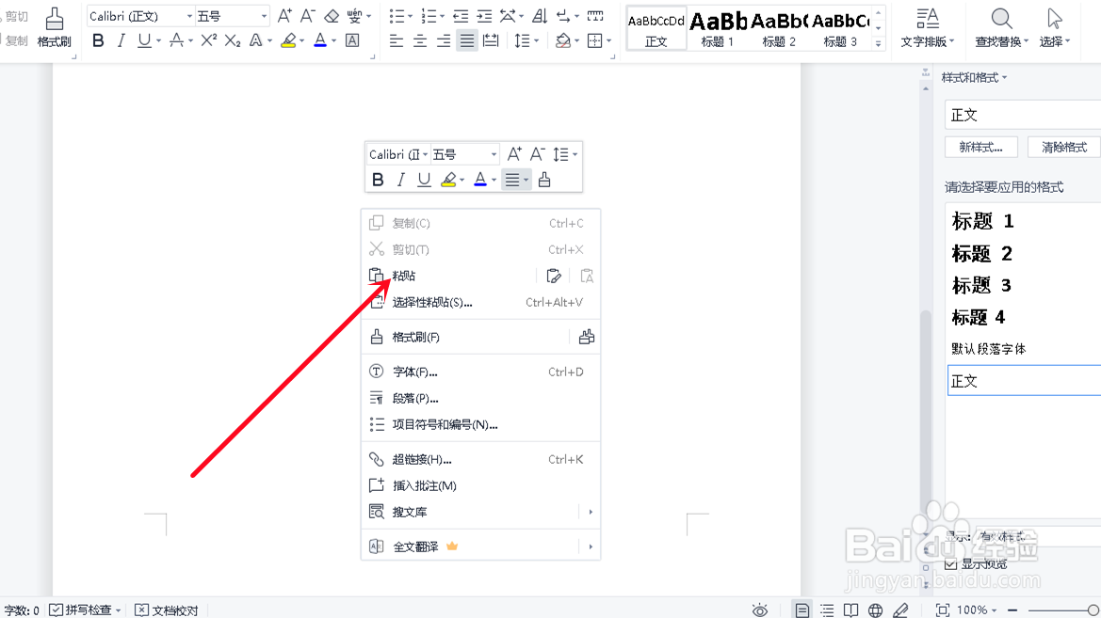Viewport: 1101px width, 618px height.
Task: Click the 清除格式 button
Action: click(1063, 148)
